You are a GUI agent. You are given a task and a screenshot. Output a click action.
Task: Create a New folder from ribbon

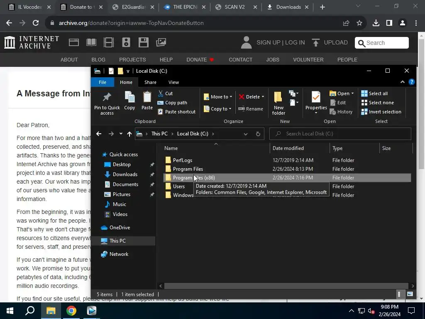[278, 103]
